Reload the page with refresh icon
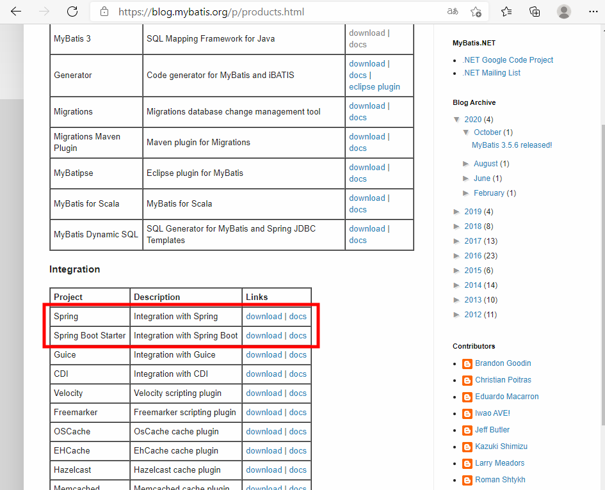 (x=72, y=12)
